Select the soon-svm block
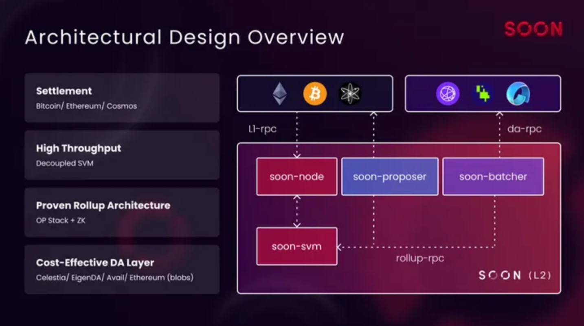The width and height of the screenshot is (584, 326). (x=296, y=246)
